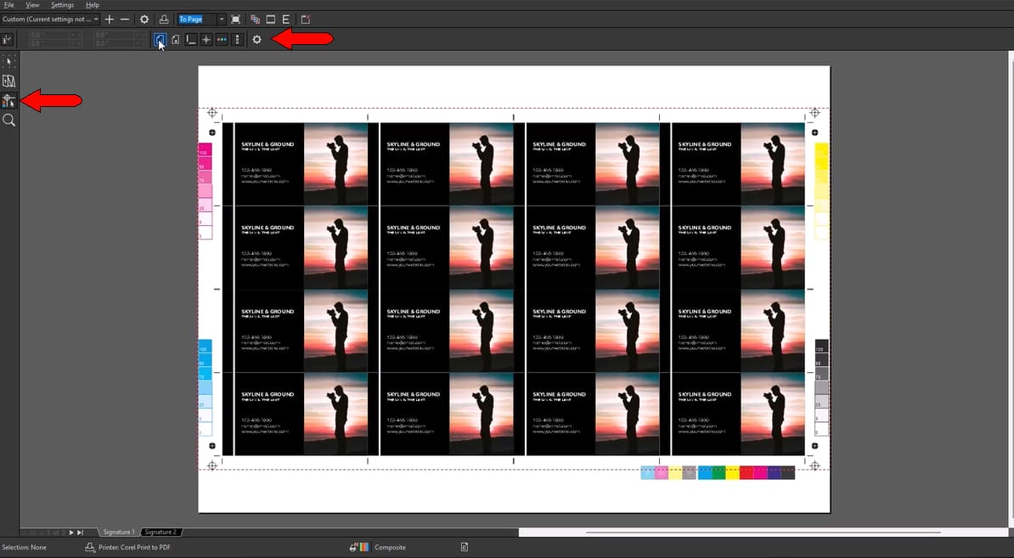This screenshot has width=1014, height=558.
Task: Toggle color calibration bar button
Action: [x=222, y=40]
